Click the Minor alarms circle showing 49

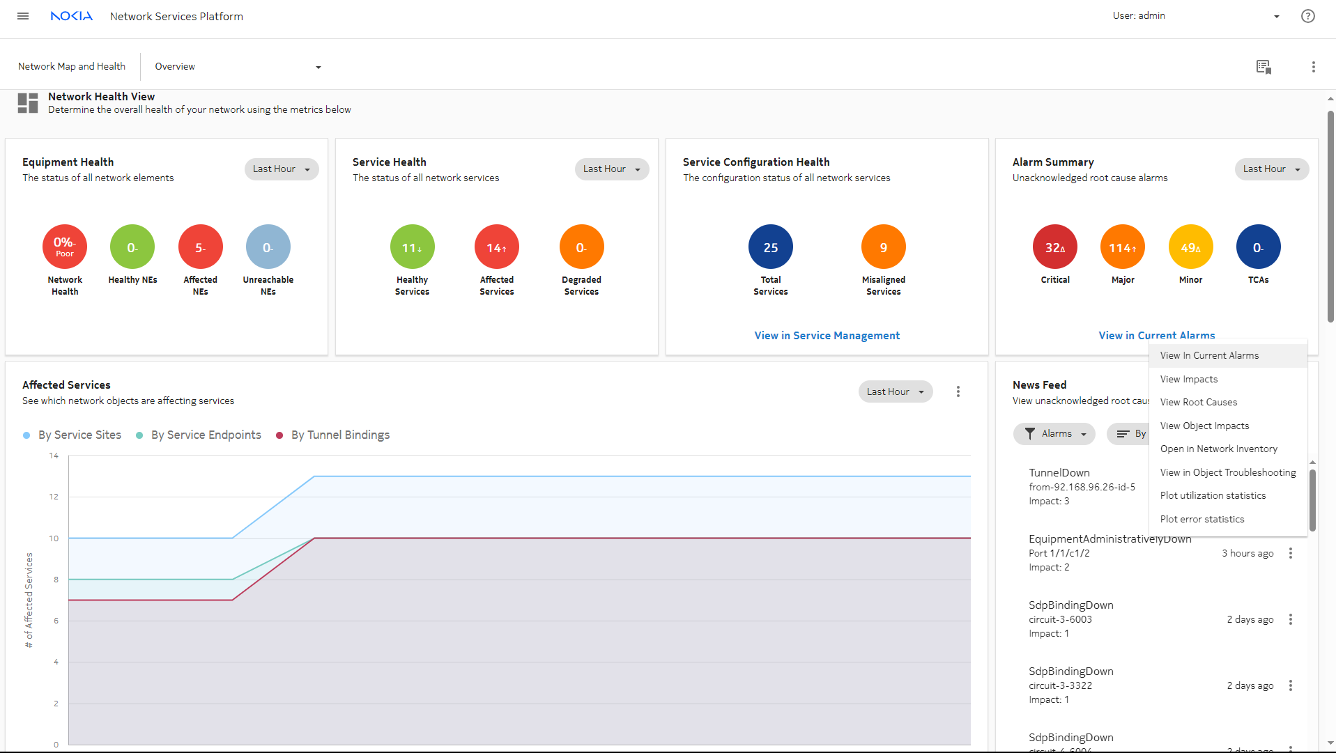pos(1190,247)
